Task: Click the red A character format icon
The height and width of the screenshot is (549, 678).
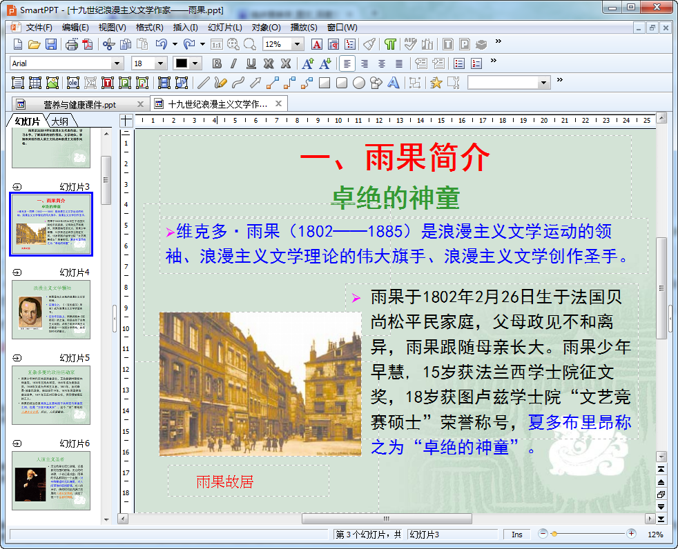Action: [x=316, y=44]
